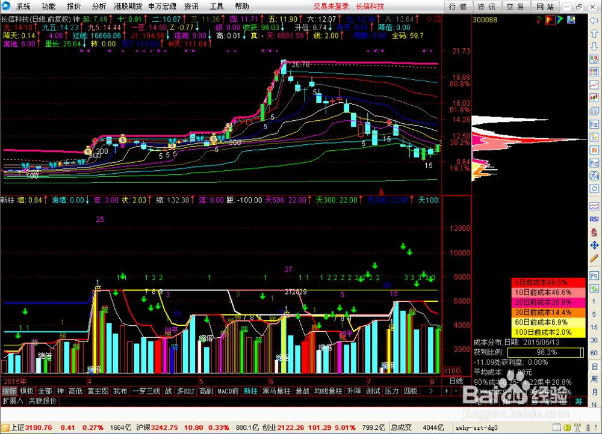Viewport: 602px width, 434px height.
Task: Open the candlestick chart sidebar icon
Action: click(x=594, y=98)
